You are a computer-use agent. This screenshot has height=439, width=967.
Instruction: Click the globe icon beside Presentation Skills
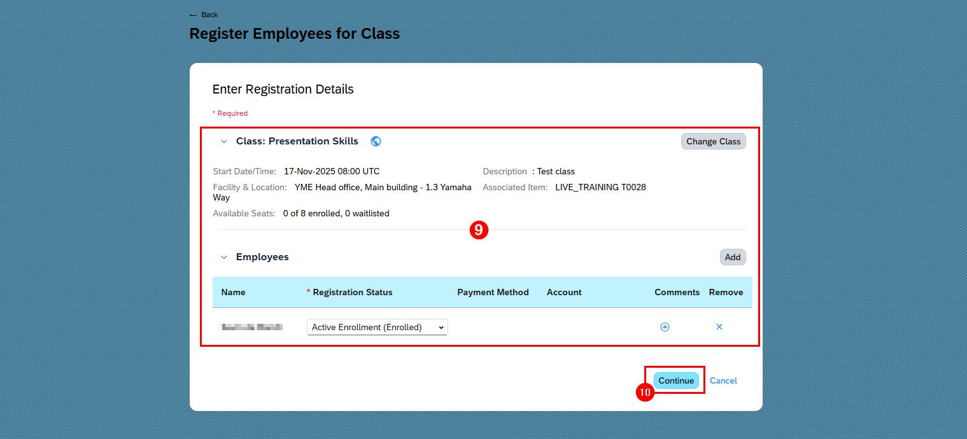(376, 141)
